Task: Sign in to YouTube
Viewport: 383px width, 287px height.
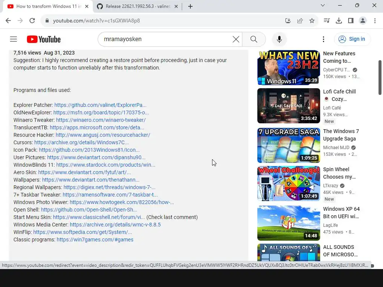Action: (x=352, y=39)
